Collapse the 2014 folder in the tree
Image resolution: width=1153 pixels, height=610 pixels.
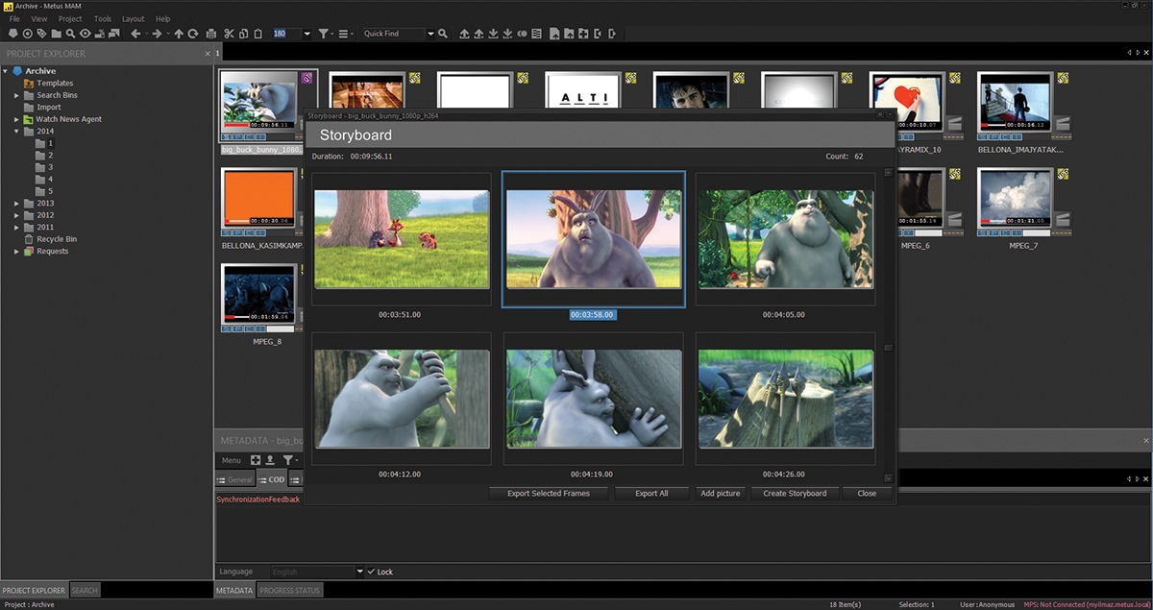(17, 132)
